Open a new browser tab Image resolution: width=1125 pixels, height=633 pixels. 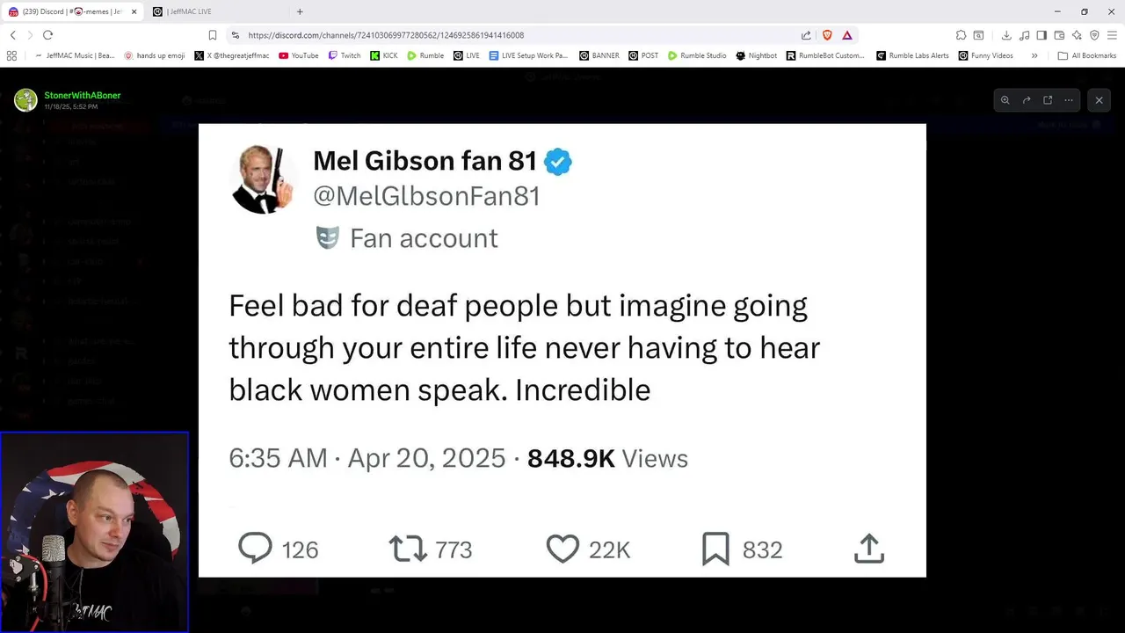pos(300,11)
